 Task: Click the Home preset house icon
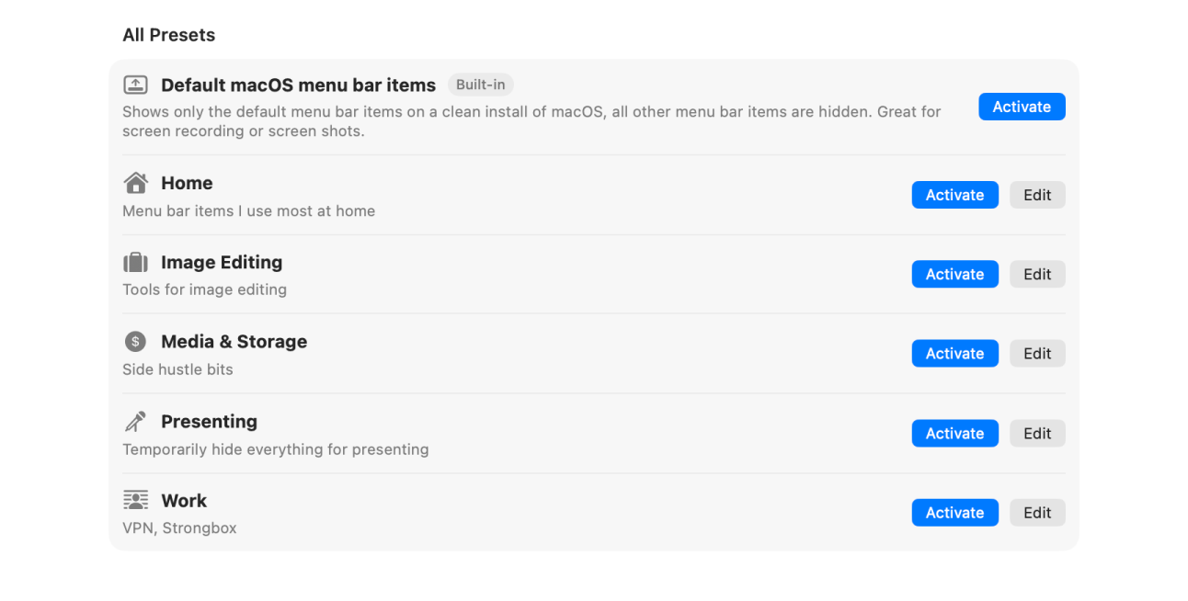click(x=135, y=183)
